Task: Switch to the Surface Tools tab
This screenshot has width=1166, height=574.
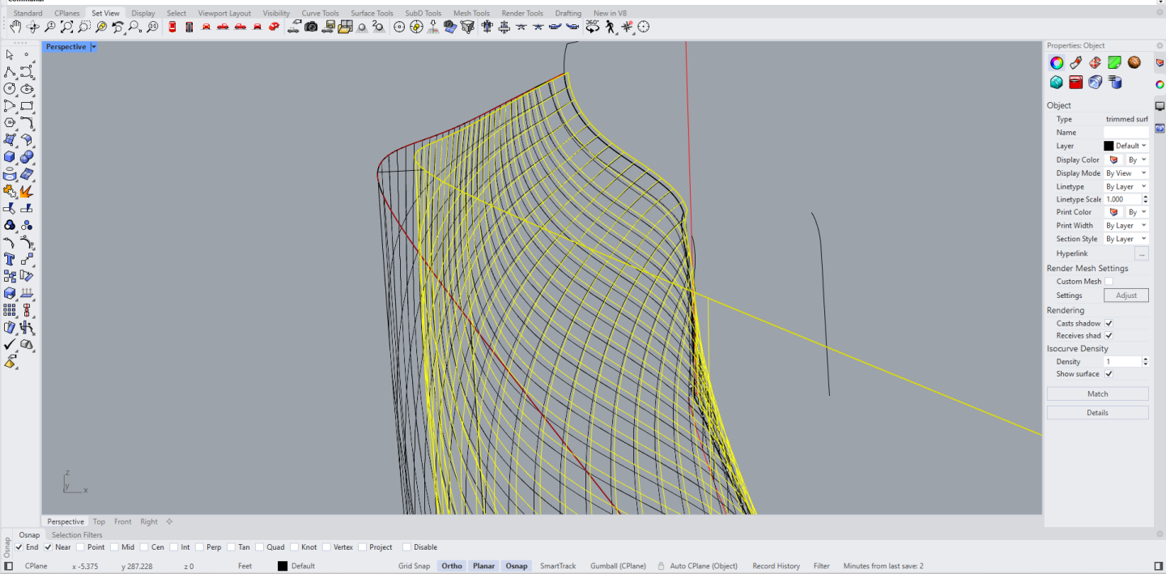Action: click(x=372, y=14)
